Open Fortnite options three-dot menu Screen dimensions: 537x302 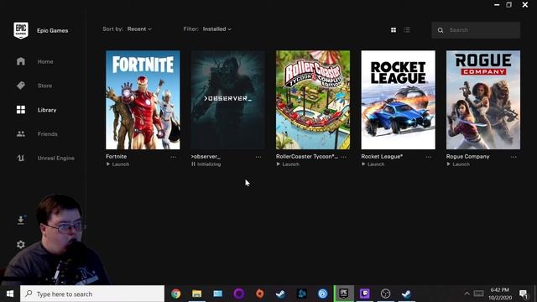point(174,157)
